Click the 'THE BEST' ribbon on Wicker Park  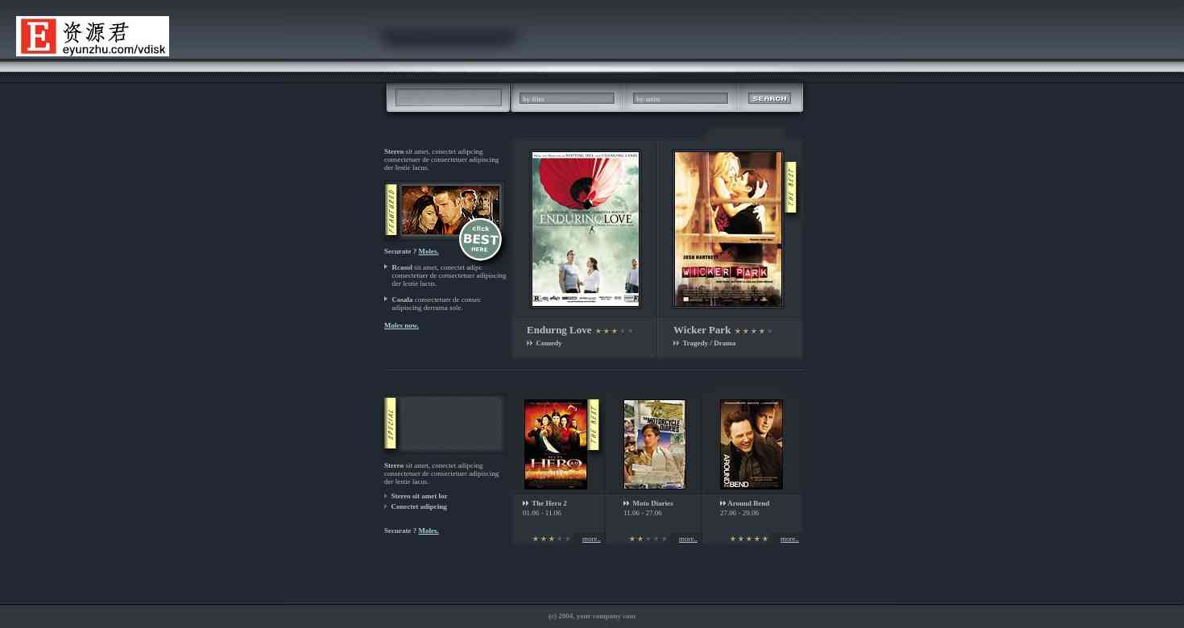pyautogui.click(x=791, y=187)
